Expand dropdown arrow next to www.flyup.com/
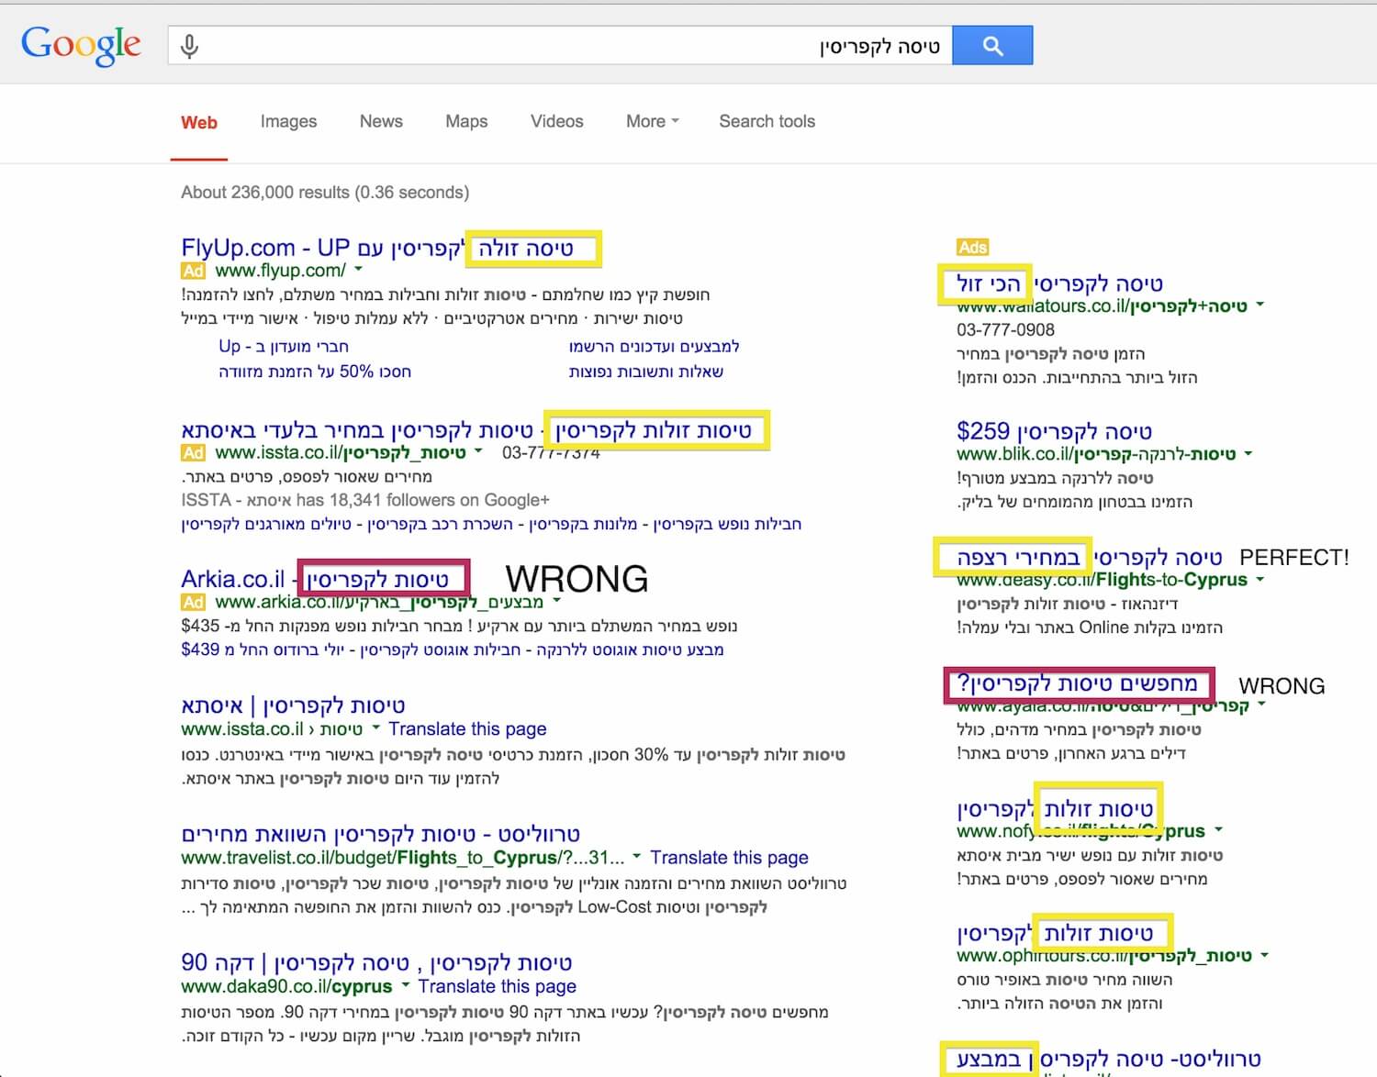This screenshot has height=1077, width=1377. (x=358, y=270)
